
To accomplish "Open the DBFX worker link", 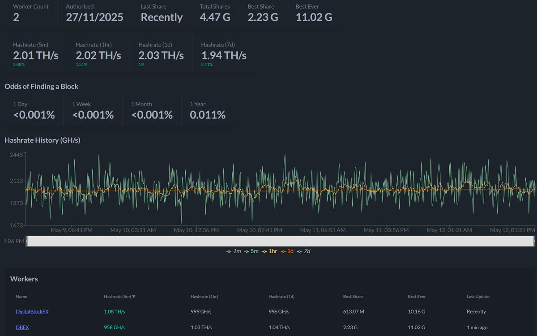I will click(x=22, y=327).
